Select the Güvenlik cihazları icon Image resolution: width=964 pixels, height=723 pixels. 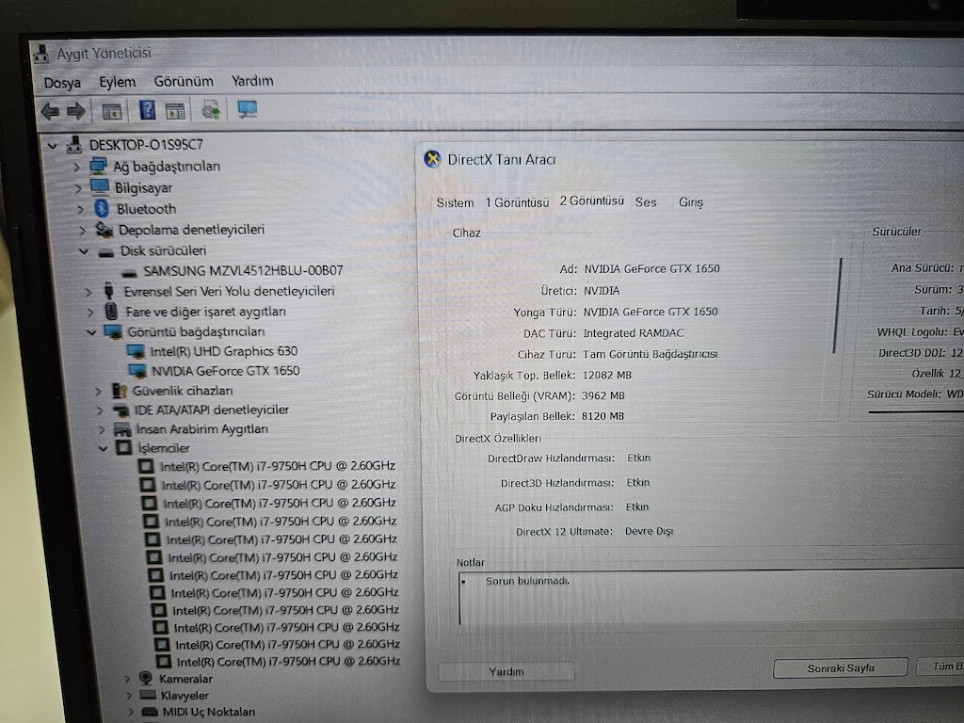120,391
